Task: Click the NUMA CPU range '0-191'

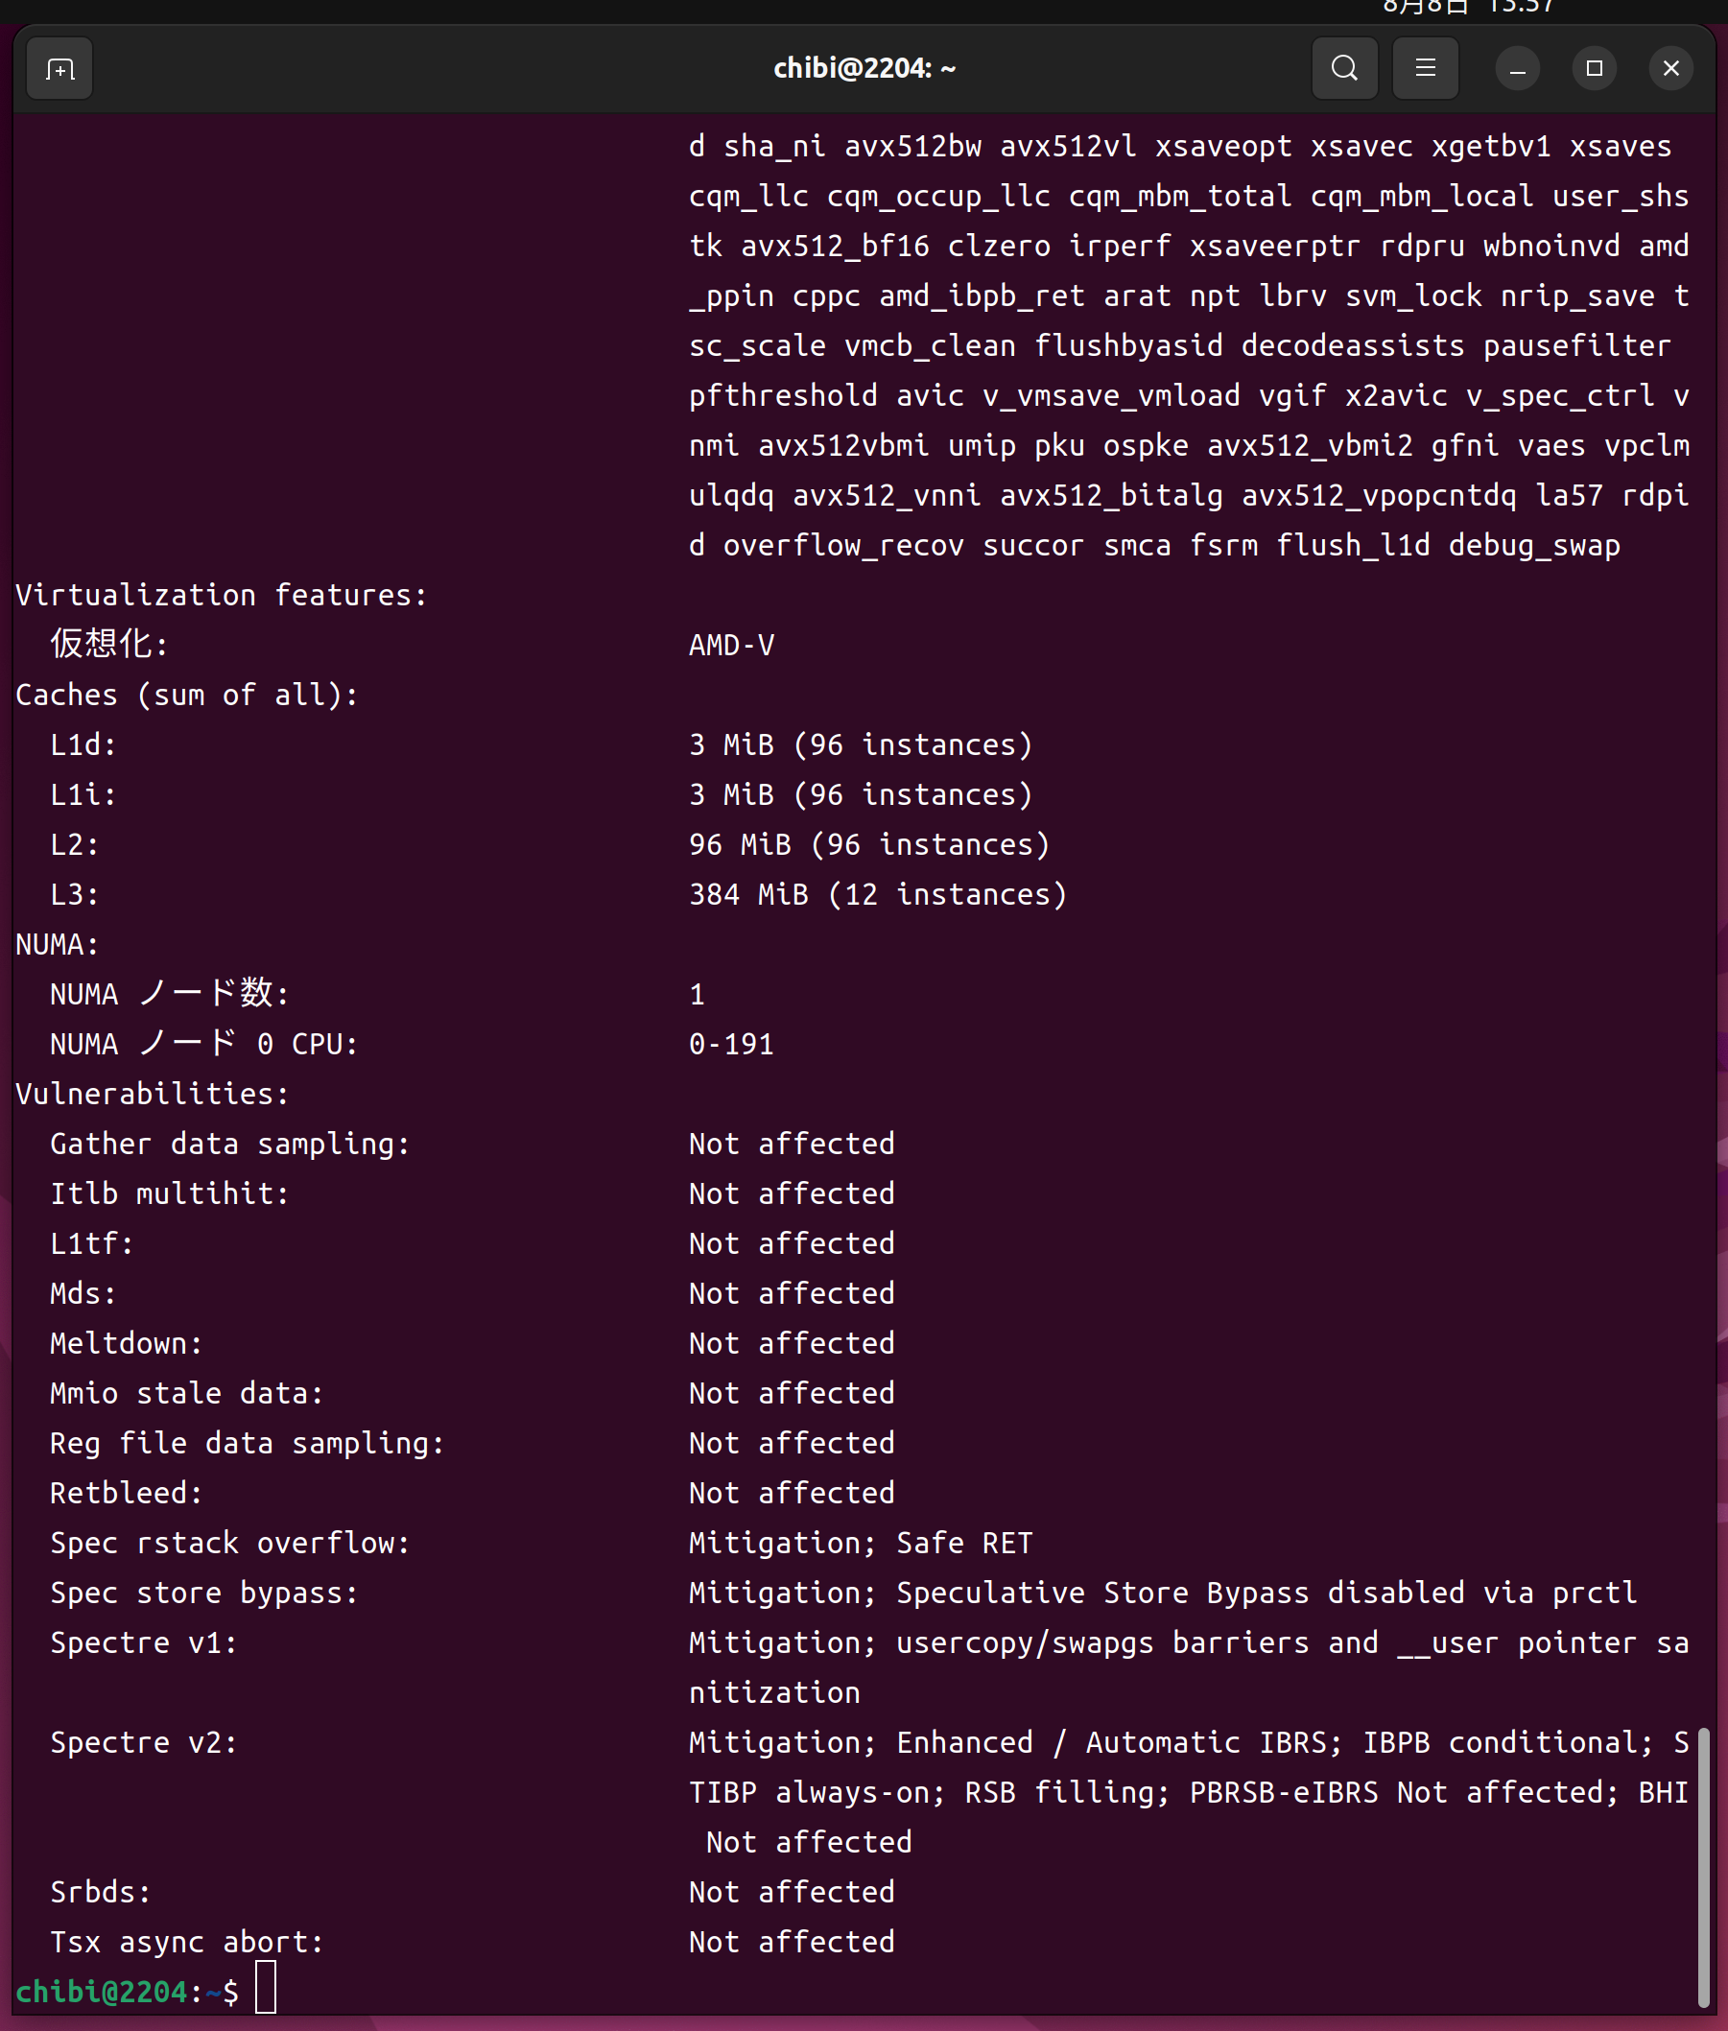Action: [x=731, y=1044]
